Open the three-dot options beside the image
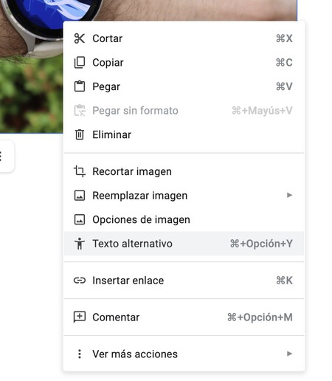 point(1,157)
